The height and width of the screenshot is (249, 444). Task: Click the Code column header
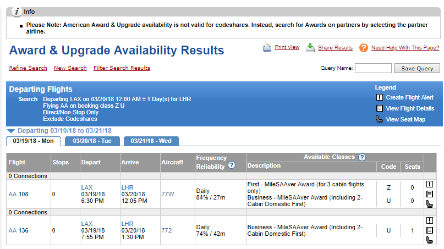tap(388, 167)
